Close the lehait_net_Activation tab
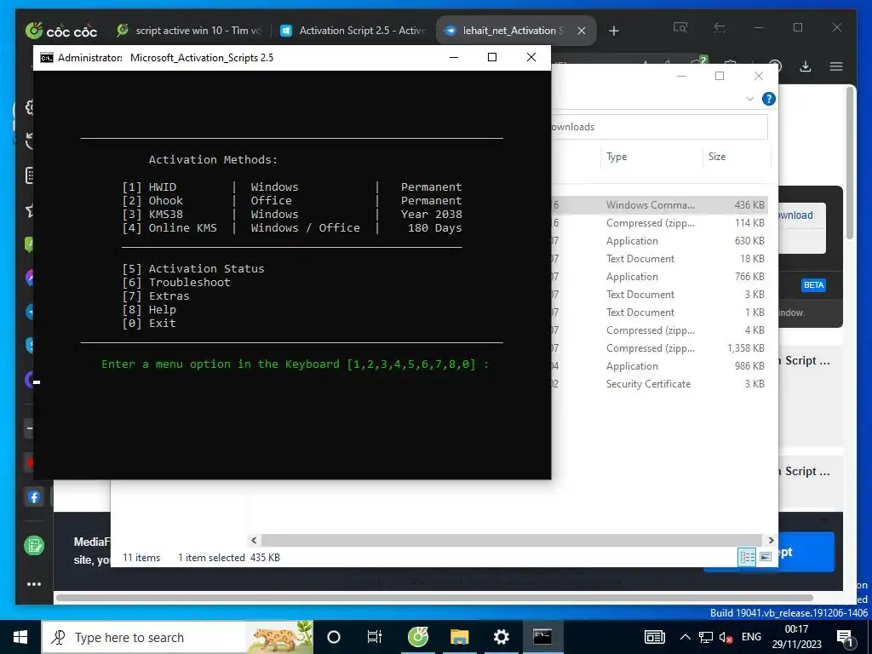 [582, 31]
